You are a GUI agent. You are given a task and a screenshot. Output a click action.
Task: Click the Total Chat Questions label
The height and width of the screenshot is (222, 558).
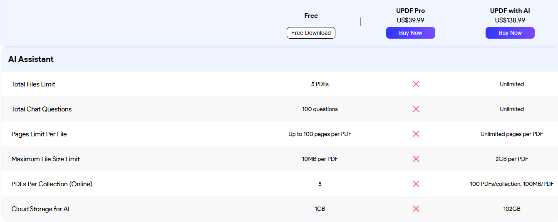coord(42,109)
